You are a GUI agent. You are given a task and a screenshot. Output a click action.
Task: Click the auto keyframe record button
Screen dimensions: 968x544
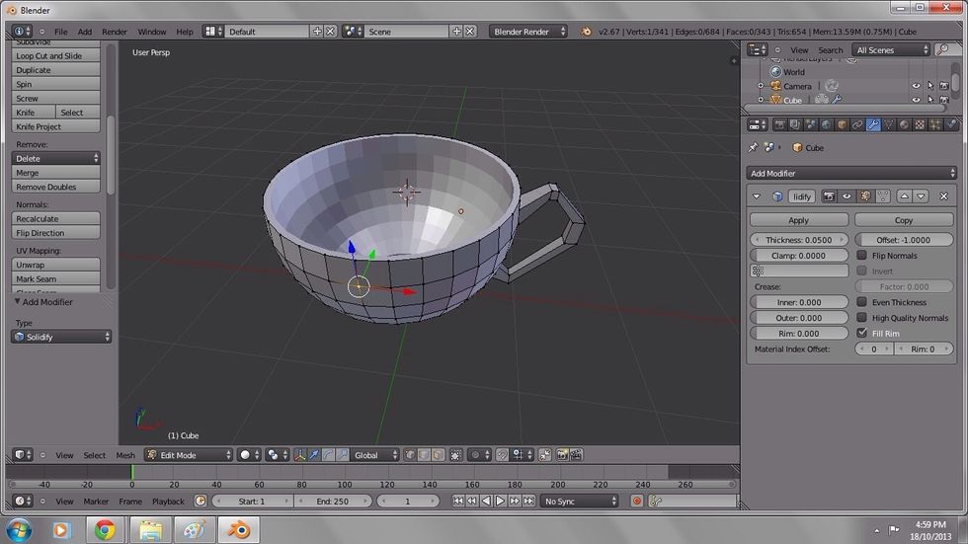(x=637, y=502)
